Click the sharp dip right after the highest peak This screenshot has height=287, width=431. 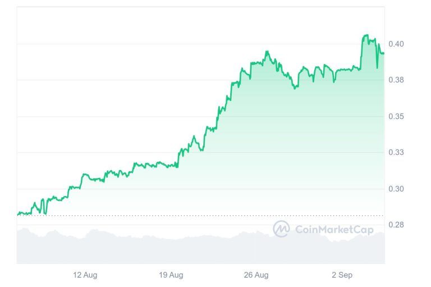pyautogui.click(x=377, y=67)
